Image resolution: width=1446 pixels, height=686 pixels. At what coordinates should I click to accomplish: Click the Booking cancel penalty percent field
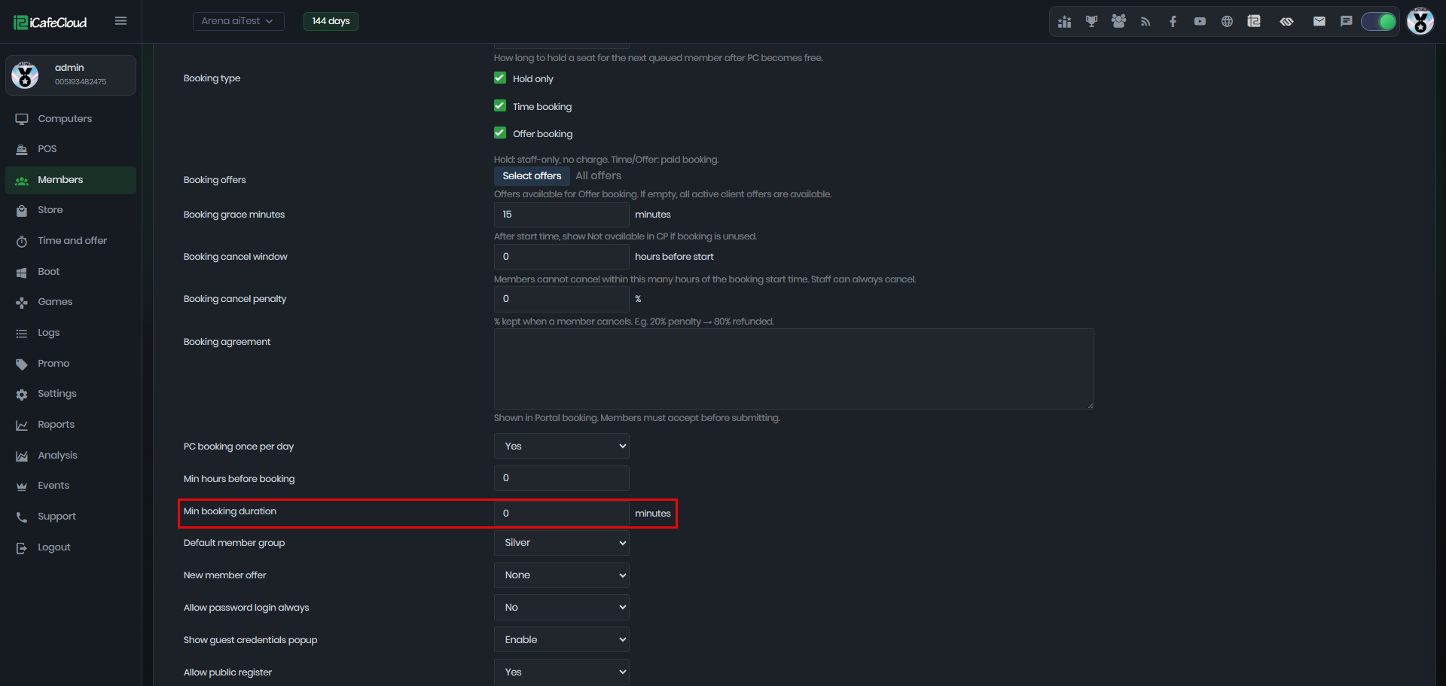pyautogui.click(x=562, y=299)
